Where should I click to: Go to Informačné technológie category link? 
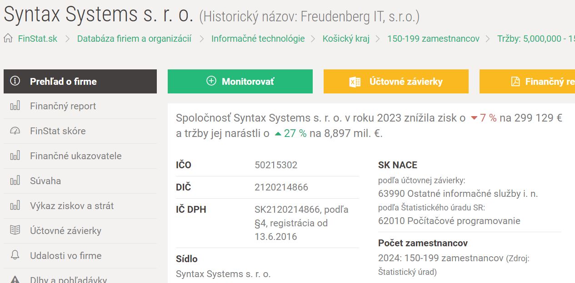(258, 39)
